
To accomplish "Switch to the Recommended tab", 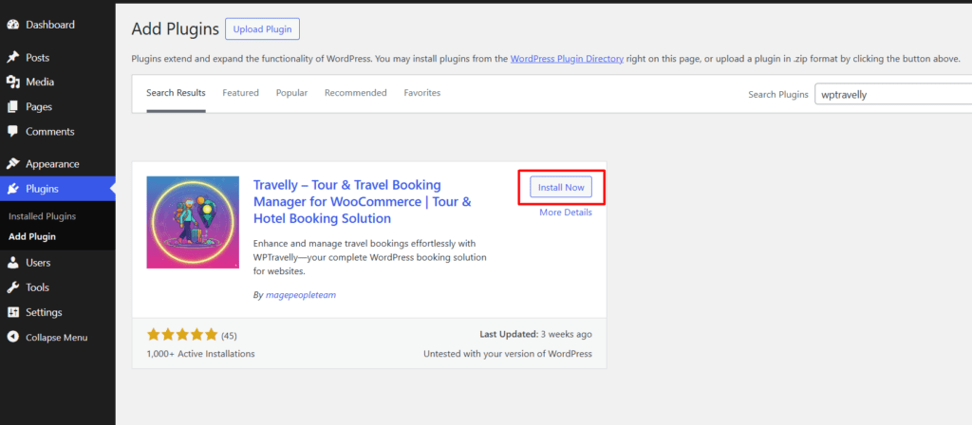I will tap(356, 93).
